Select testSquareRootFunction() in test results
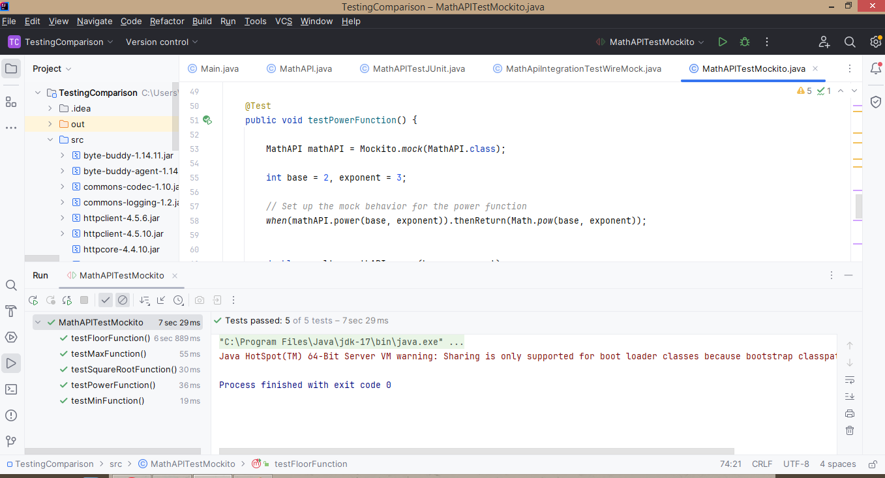Viewport: 885px width, 478px height. tap(123, 369)
